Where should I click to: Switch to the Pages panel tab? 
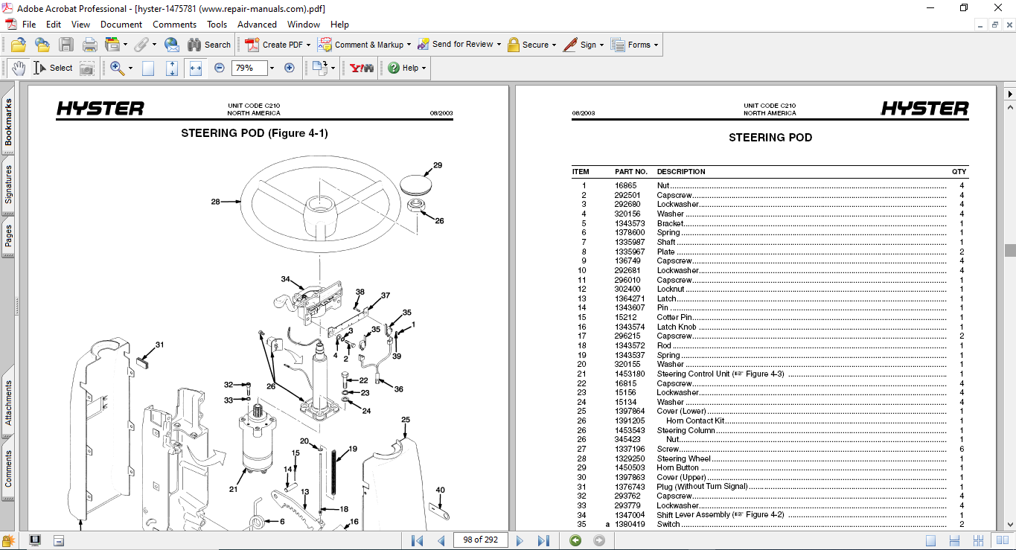pos(7,234)
